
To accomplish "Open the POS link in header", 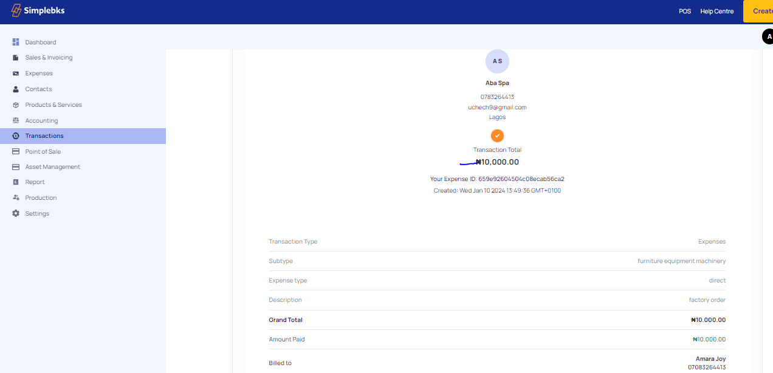I will 685,12.
